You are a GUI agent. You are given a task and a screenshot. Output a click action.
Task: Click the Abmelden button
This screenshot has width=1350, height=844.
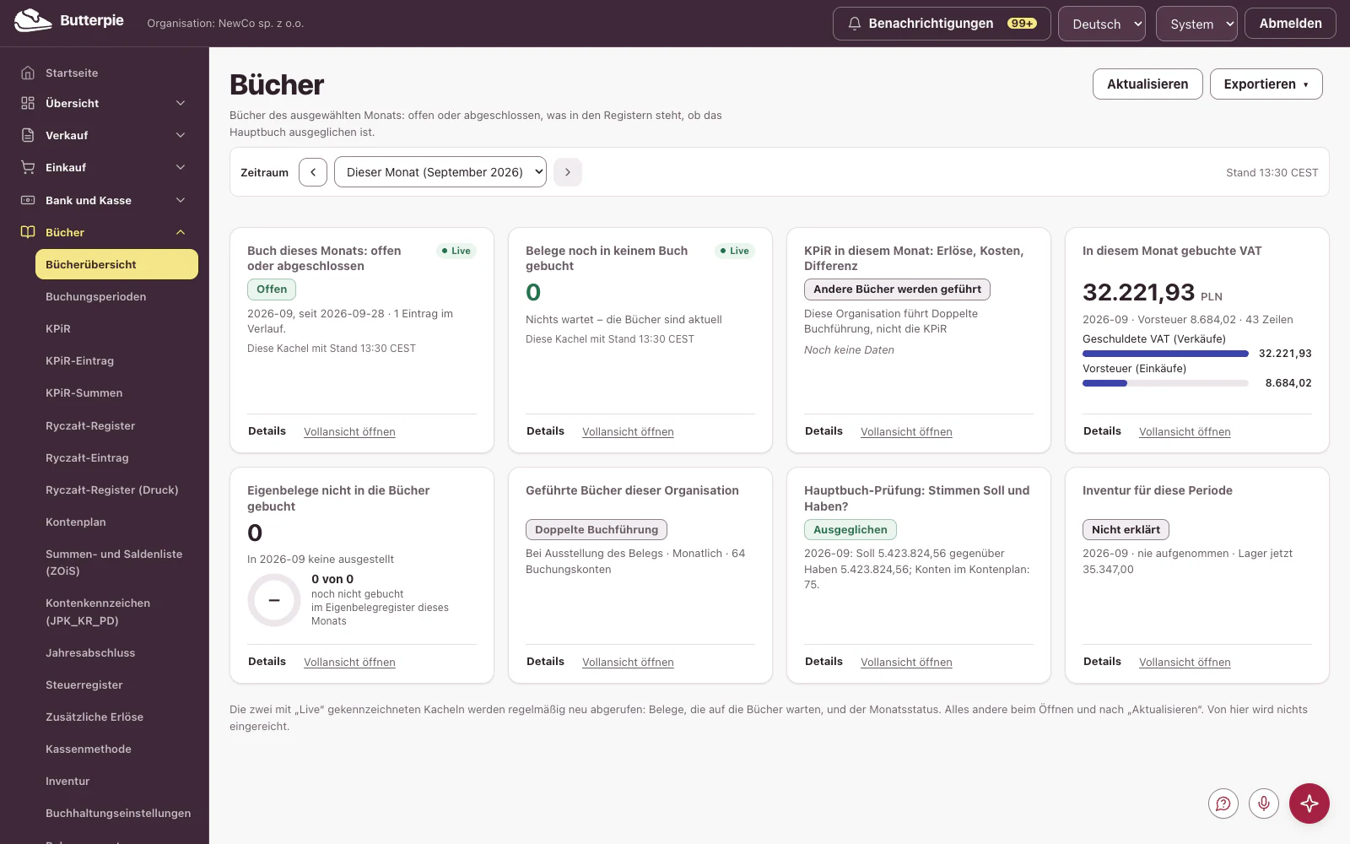coord(1291,24)
